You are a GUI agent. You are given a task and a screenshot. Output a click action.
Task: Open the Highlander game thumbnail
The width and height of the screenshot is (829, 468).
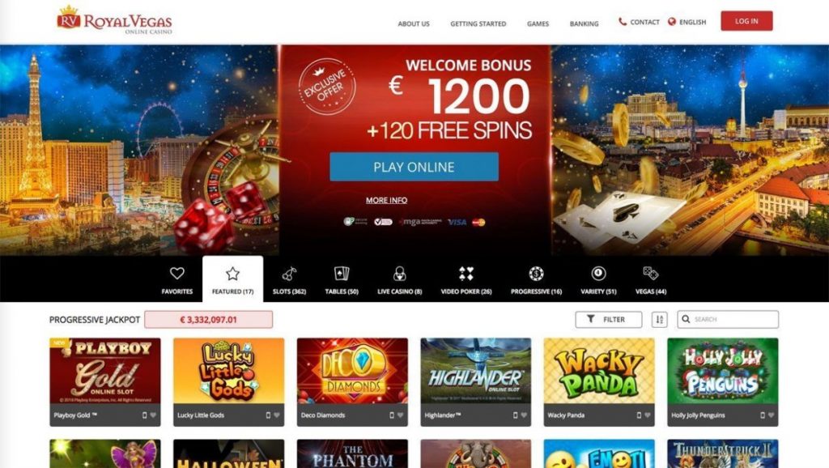tap(476, 371)
